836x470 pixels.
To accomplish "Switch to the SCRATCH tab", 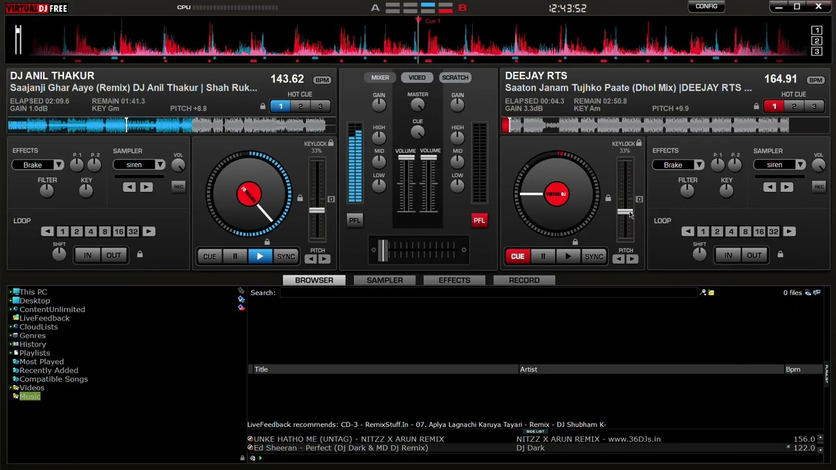I will (x=455, y=78).
